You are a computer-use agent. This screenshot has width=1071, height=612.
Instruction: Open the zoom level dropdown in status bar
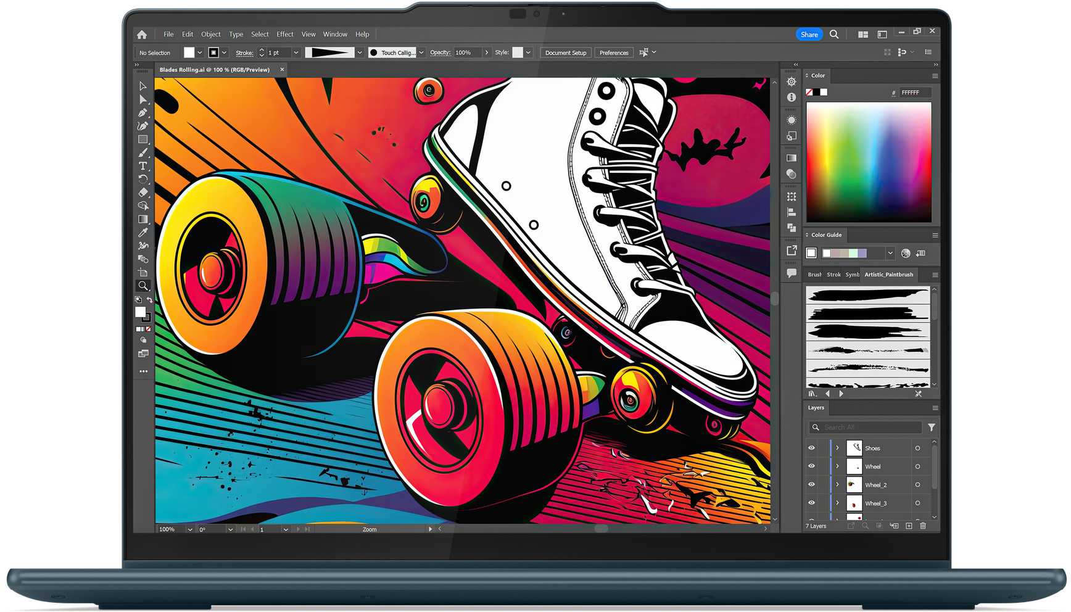[189, 529]
